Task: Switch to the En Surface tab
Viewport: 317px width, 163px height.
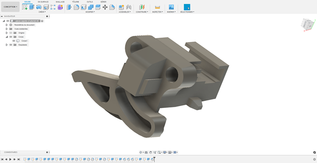Action: tap(43, 2)
